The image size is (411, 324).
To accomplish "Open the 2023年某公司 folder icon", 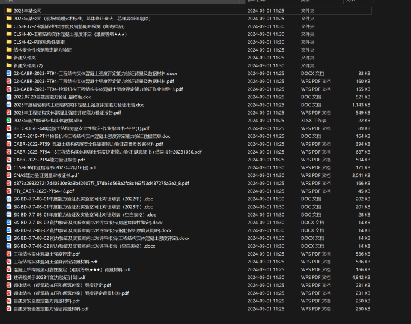I will [x=8, y=11].
